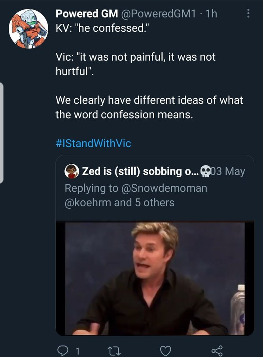Click the retweet icon below the video

pyautogui.click(x=114, y=351)
